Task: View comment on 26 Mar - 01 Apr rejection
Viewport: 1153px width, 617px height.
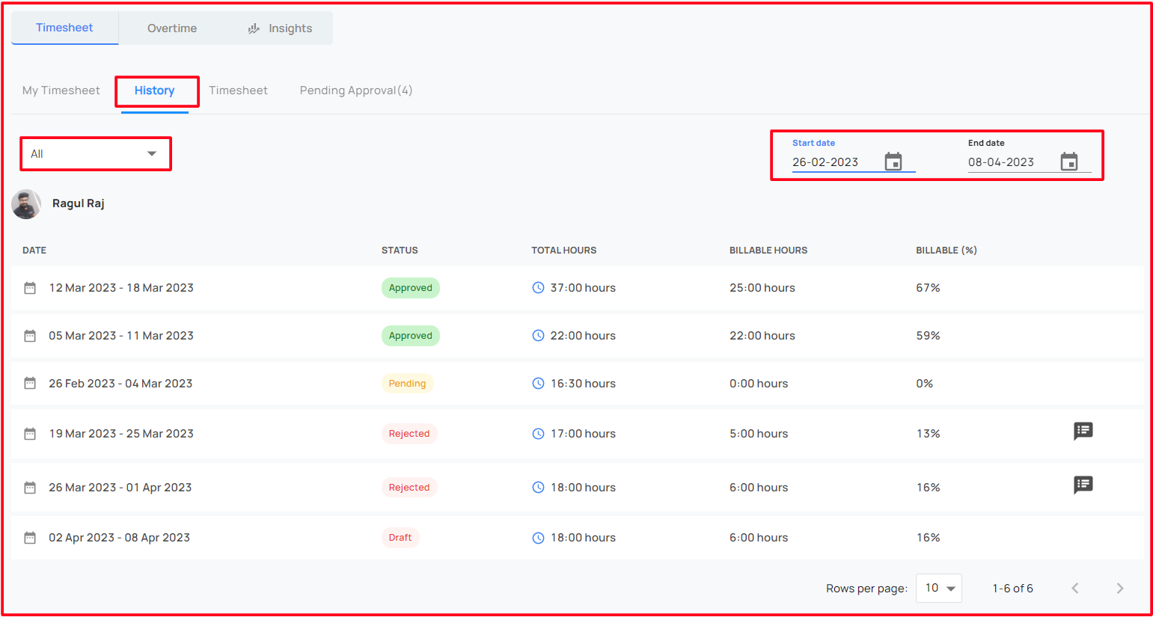Action: [1083, 485]
